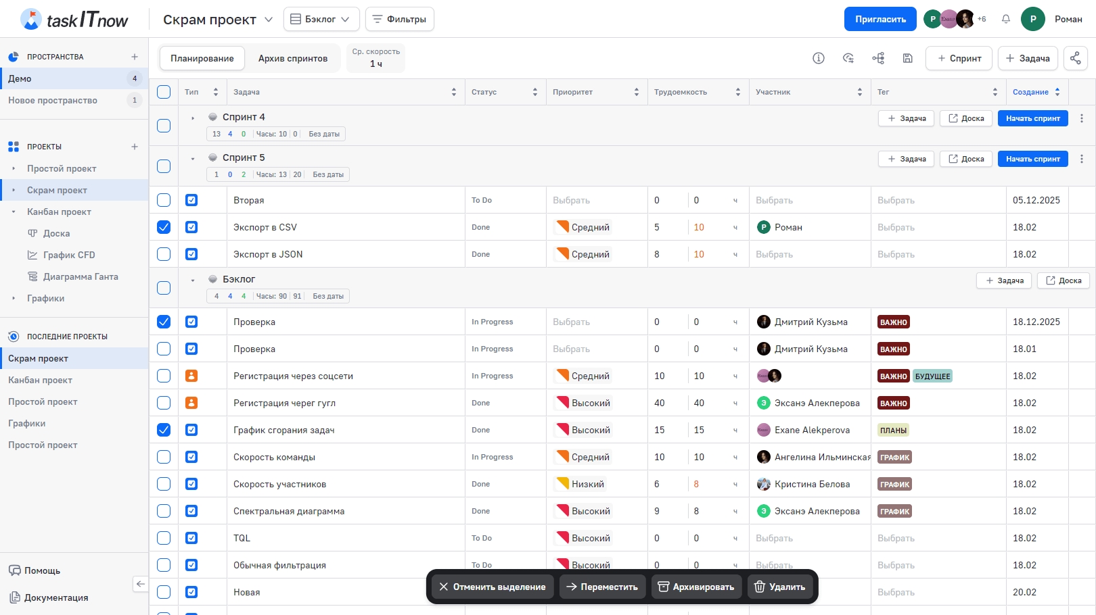
Task: Expand the Спринт 4 section
Action: click(x=193, y=118)
